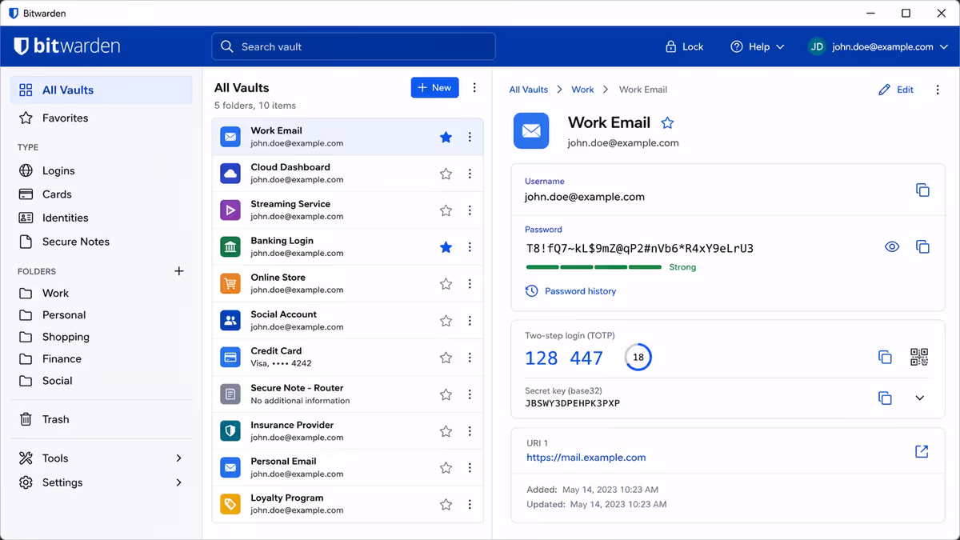This screenshot has height=540, width=960.
Task: Favorite the Online Store item
Action: (x=446, y=284)
